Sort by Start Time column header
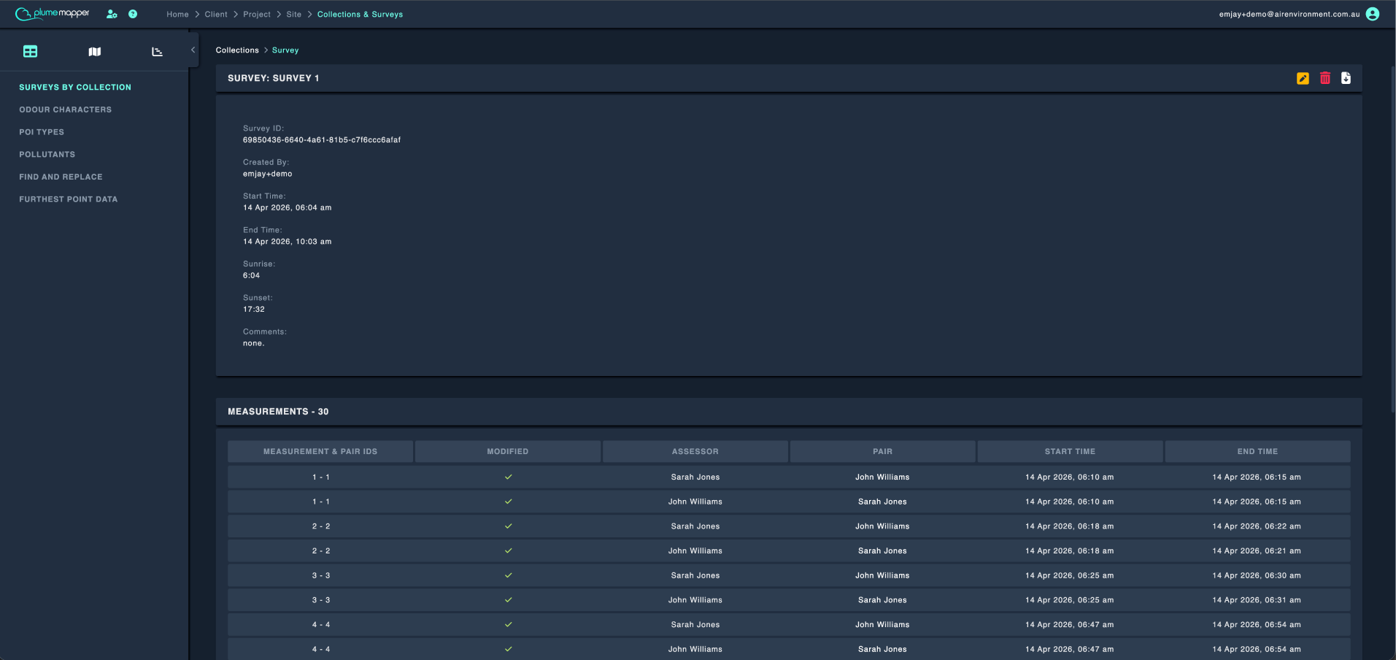1396x660 pixels. coord(1070,451)
